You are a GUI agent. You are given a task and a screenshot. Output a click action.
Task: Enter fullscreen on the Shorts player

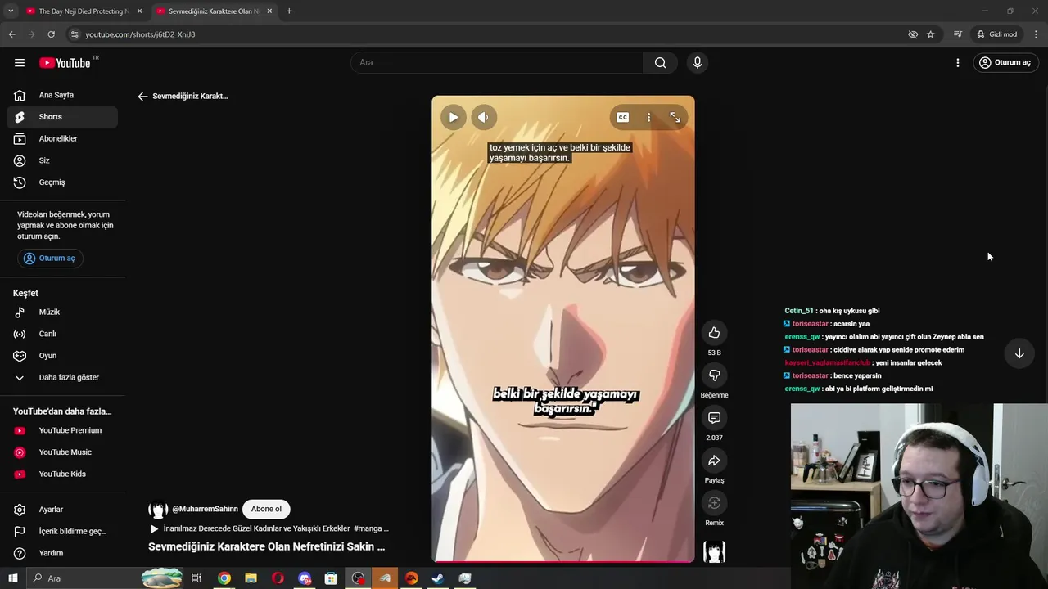pyautogui.click(x=675, y=117)
